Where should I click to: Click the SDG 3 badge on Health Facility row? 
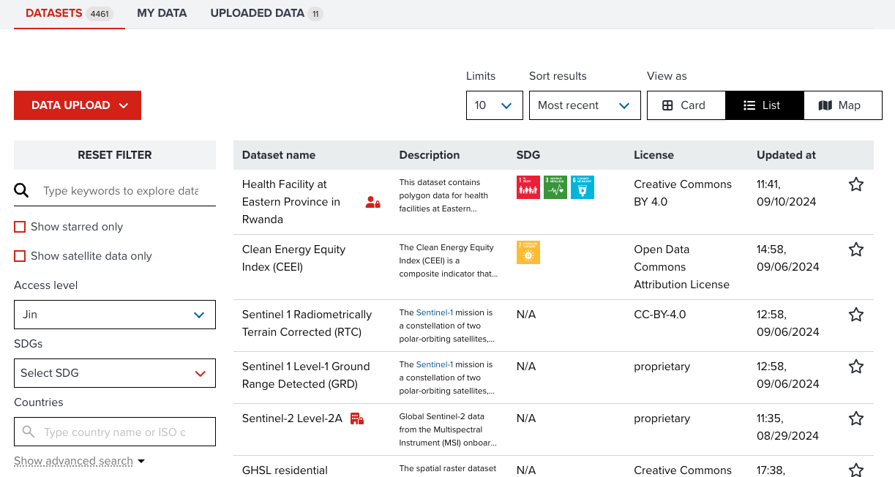555,187
